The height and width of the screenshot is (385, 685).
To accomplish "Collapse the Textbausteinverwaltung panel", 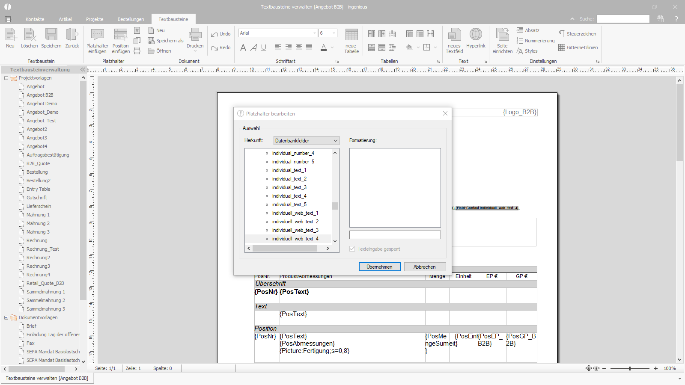I will click(83, 69).
